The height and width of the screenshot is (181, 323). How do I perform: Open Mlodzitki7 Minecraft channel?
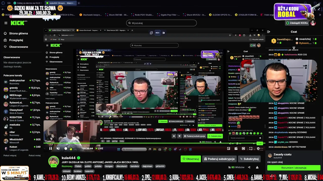[x=22, y=141]
